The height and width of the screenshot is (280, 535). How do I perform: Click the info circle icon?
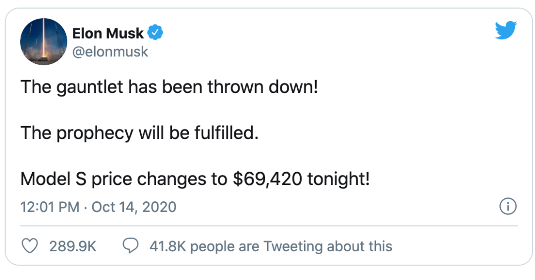[x=508, y=206]
